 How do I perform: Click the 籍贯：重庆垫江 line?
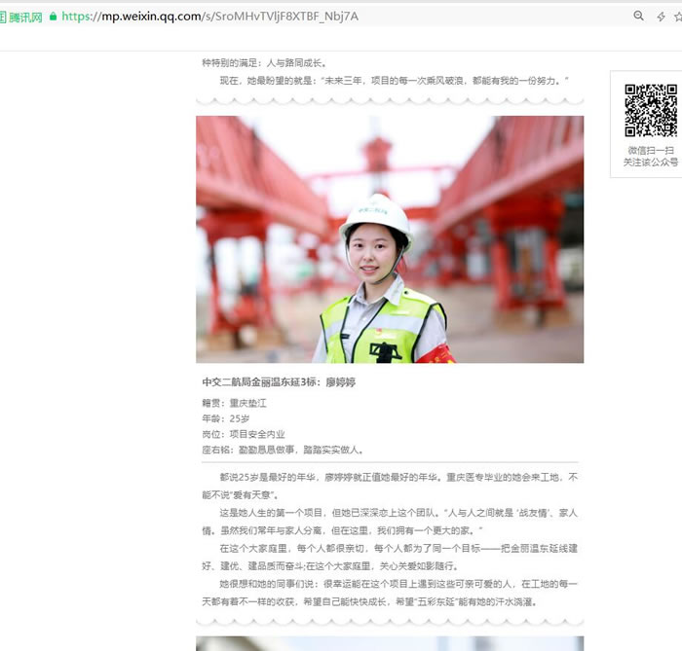[x=233, y=403]
